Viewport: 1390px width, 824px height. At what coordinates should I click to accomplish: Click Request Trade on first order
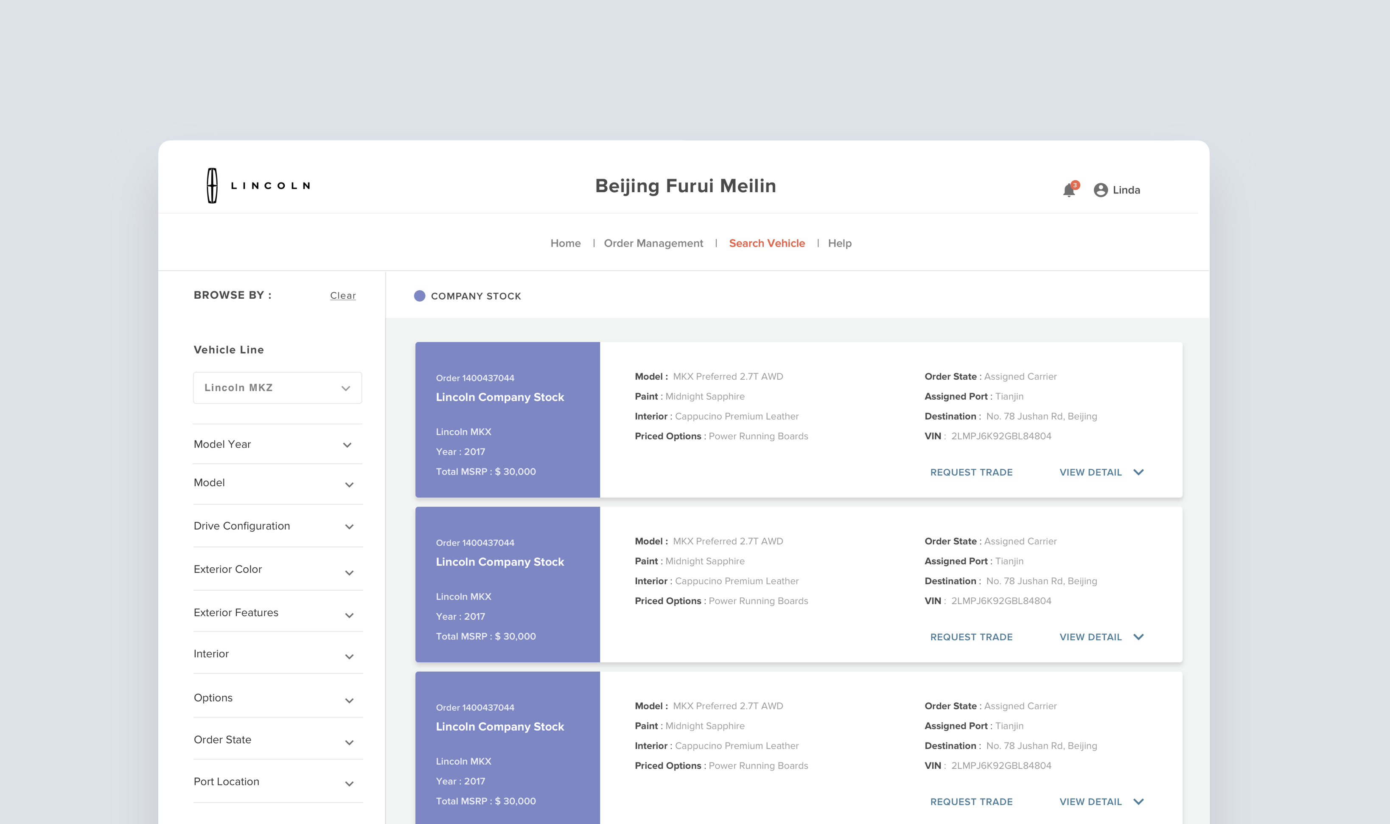click(x=971, y=472)
